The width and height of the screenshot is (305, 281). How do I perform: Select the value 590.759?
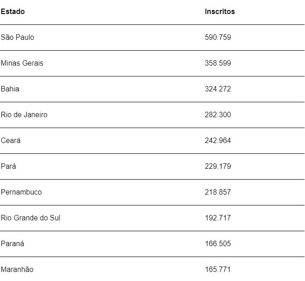pos(218,37)
